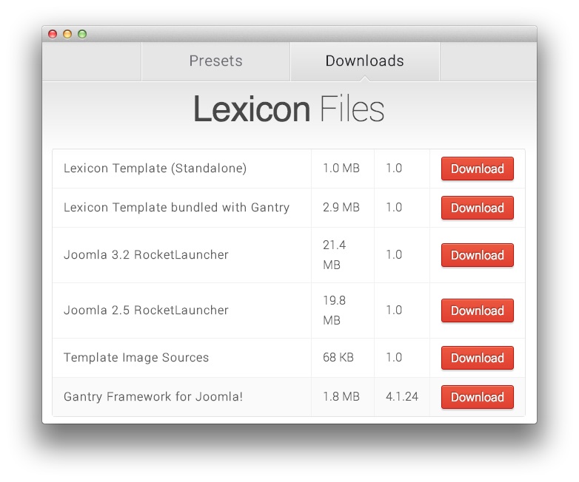Download Lexicon Template (Standalone)
The width and height of the screenshot is (579, 482).
(x=477, y=169)
